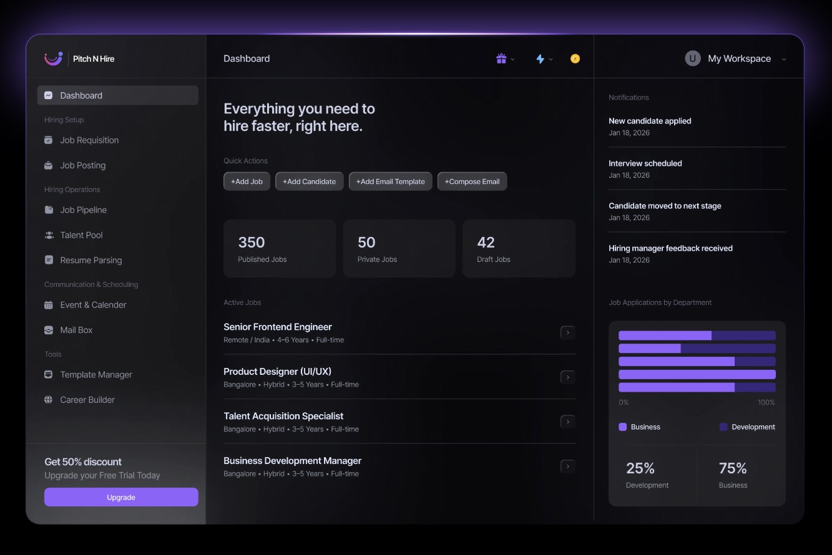Select the Talent Acquisition Specialist title
The image size is (832, 555).
(283, 416)
